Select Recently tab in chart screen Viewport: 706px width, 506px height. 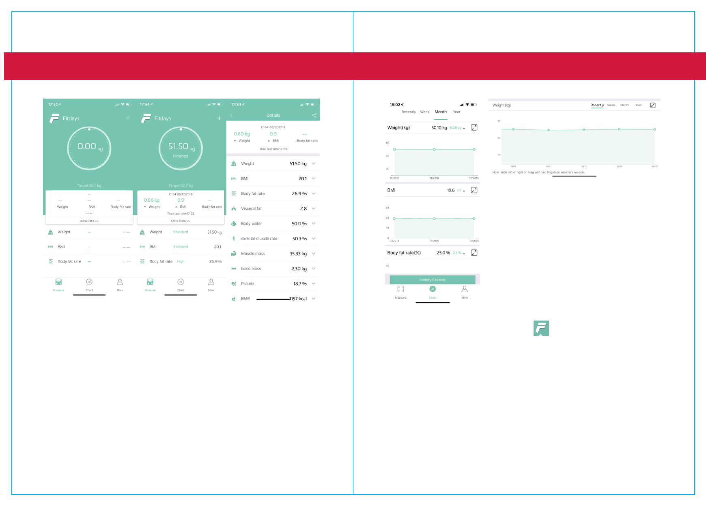pos(409,112)
